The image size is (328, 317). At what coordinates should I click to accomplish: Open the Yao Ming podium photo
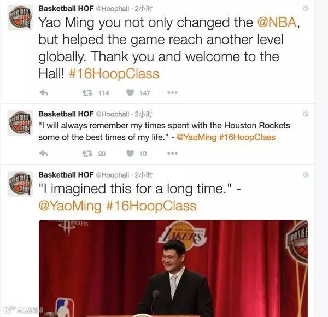pos(173,268)
